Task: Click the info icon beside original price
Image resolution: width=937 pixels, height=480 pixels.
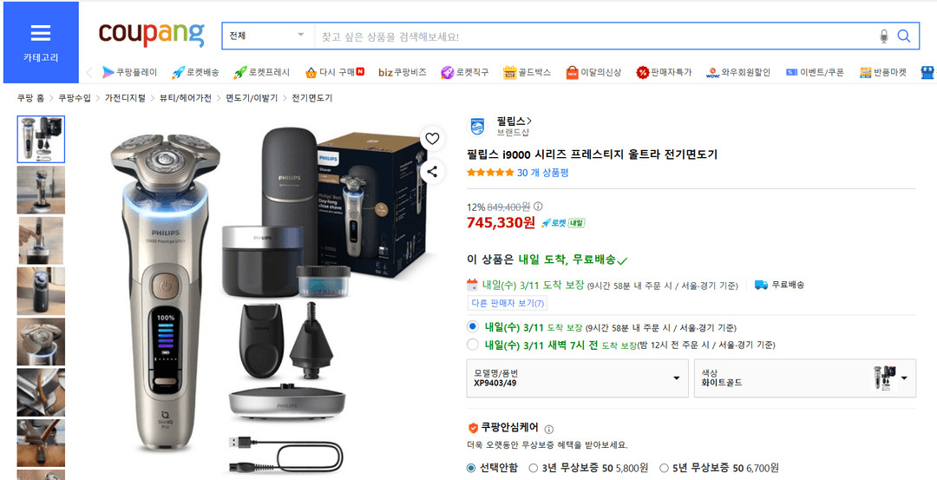Action: [538, 207]
